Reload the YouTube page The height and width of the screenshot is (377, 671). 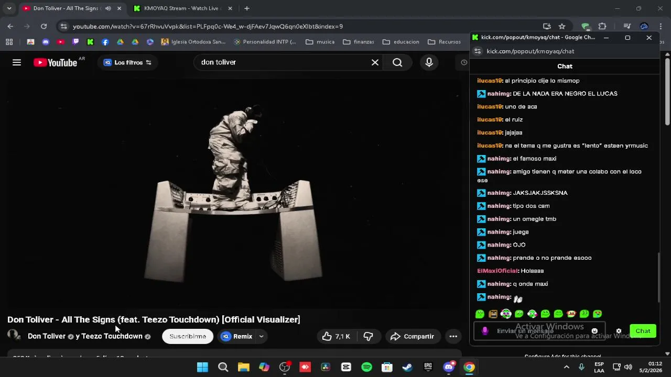[x=44, y=26]
